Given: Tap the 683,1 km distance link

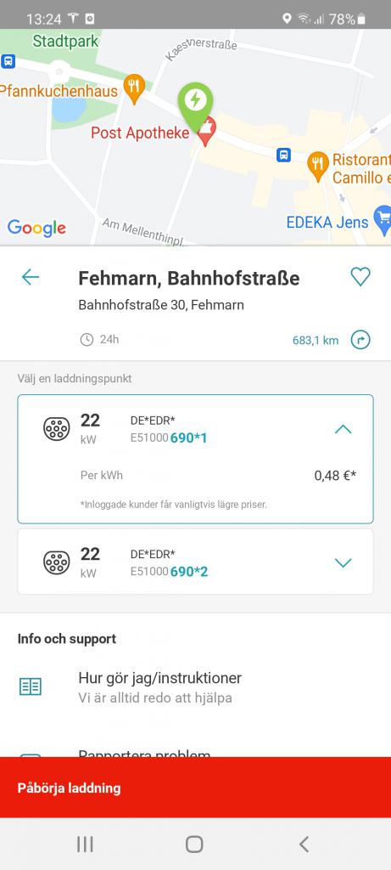Looking at the screenshot, I should 316,341.
